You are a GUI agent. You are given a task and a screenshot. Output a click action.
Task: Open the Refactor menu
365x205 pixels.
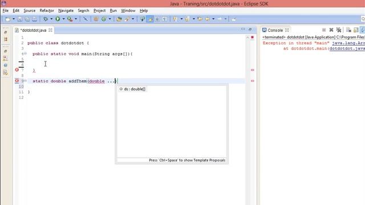click(x=47, y=11)
